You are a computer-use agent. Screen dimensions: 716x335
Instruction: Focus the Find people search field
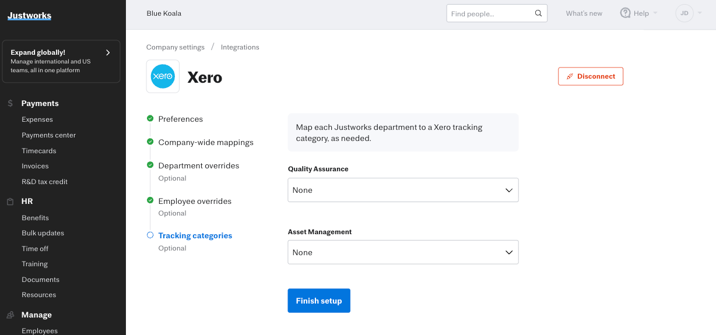coord(490,13)
